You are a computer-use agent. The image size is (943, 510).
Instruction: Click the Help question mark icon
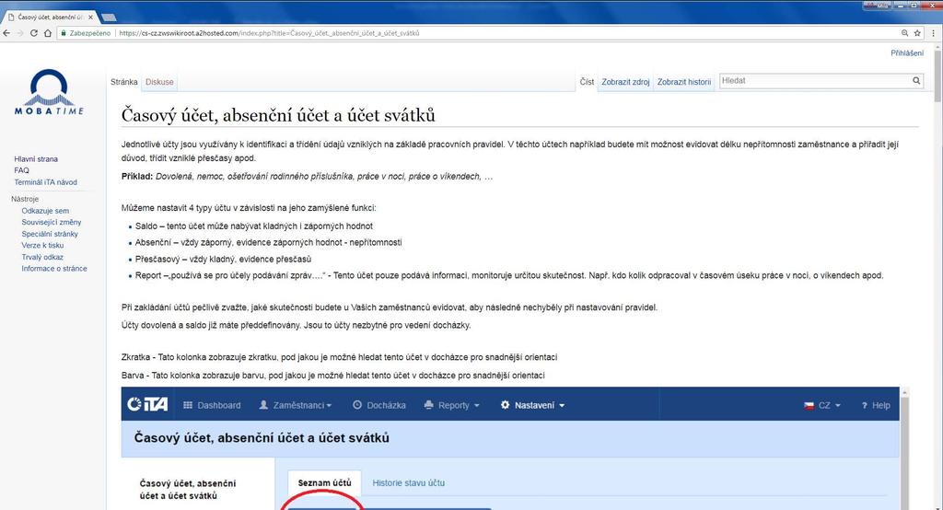pos(864,406)
